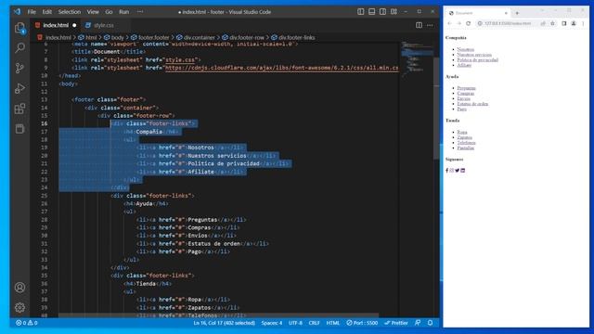Image resolution: width=594 pixels, height=334 pixels.
Task: Open the editor More Actions ellipsis
Action: click(430, 25)
